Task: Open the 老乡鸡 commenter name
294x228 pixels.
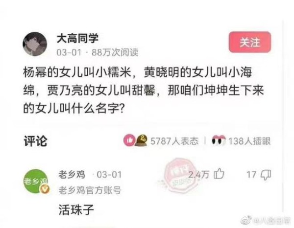Action: point(72,175)
